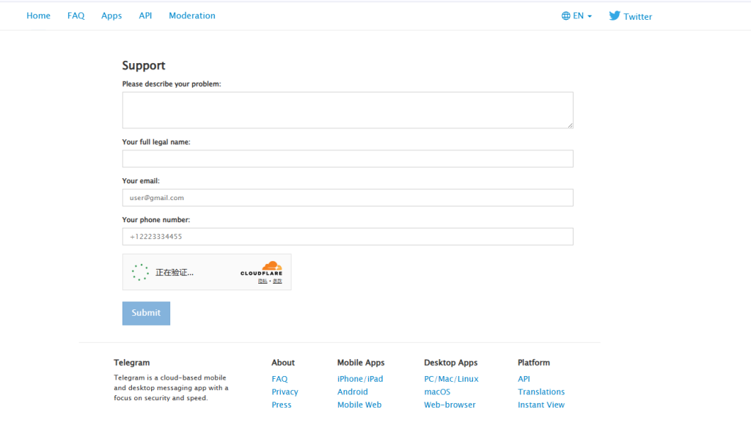The width and height of the screenshot is (751, 442).
Task: Click the phone number input field
Action: [347, 237]
